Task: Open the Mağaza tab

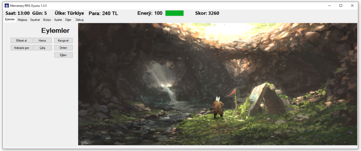Action: [x=22, y=20]
